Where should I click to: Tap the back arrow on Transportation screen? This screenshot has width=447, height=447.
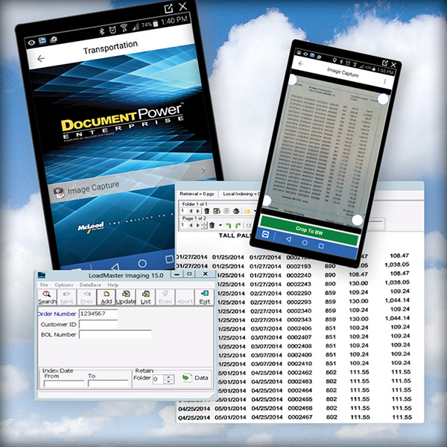(41, 59)
